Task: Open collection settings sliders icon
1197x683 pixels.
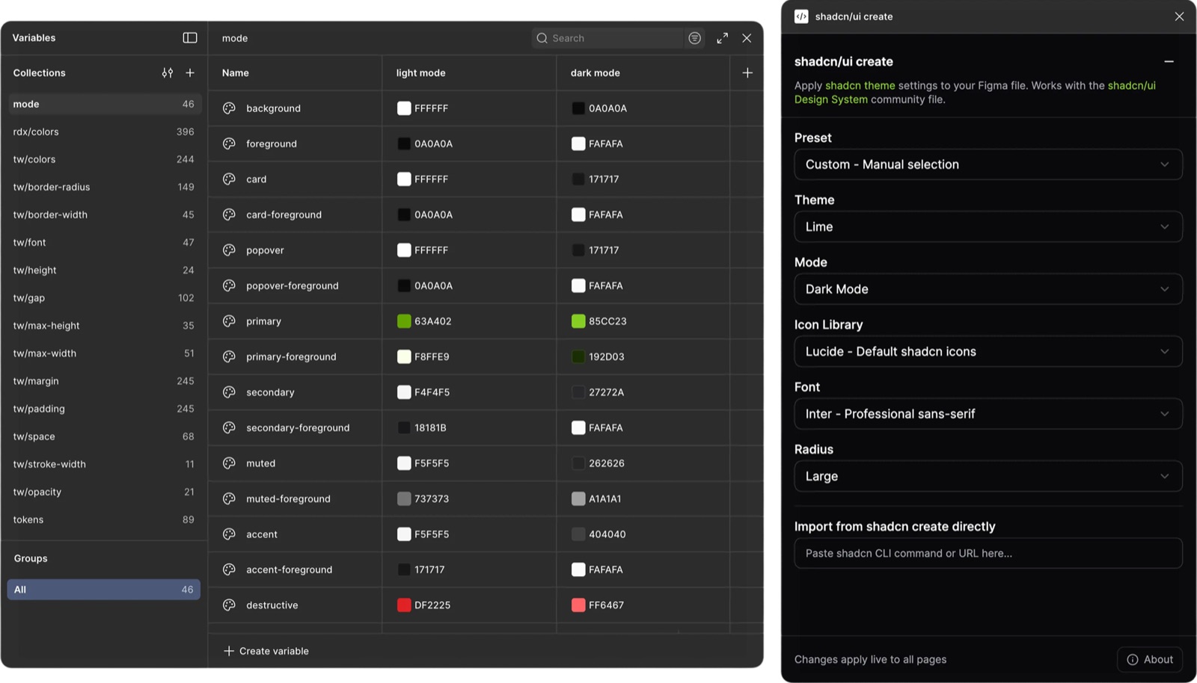Action: (x=168, y=72)
